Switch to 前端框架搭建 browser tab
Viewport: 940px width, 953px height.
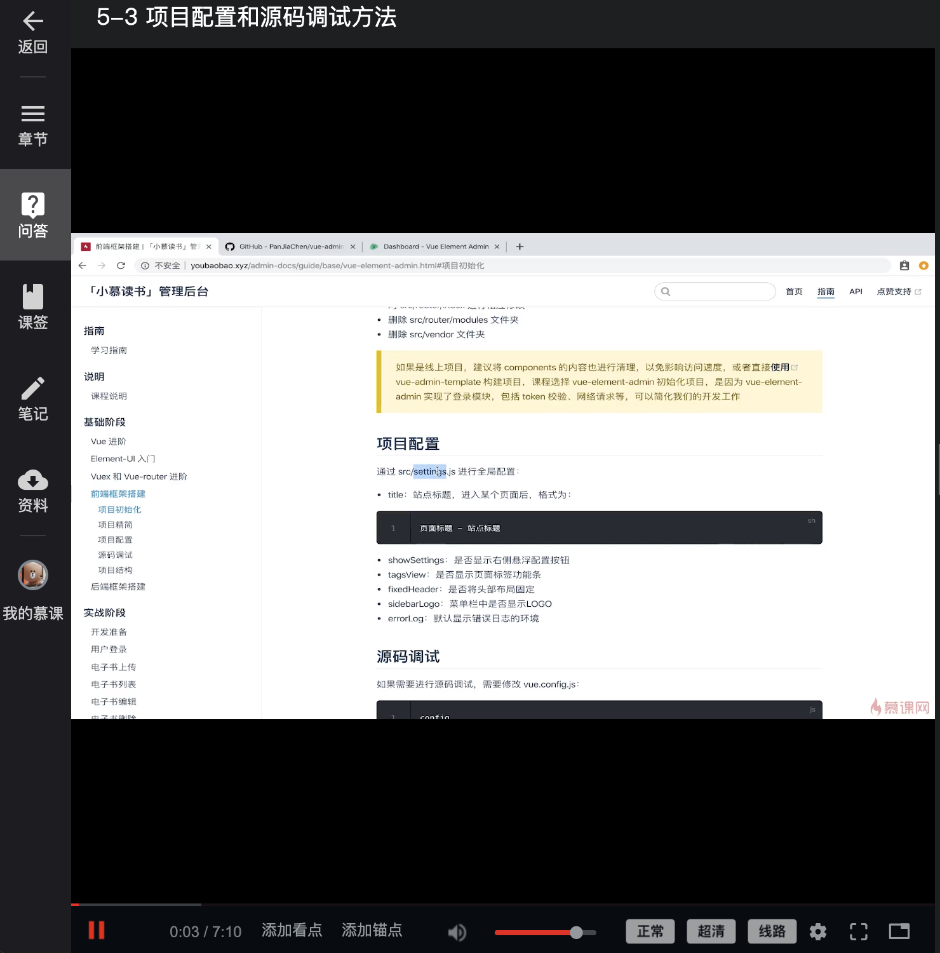click(147, 247)
